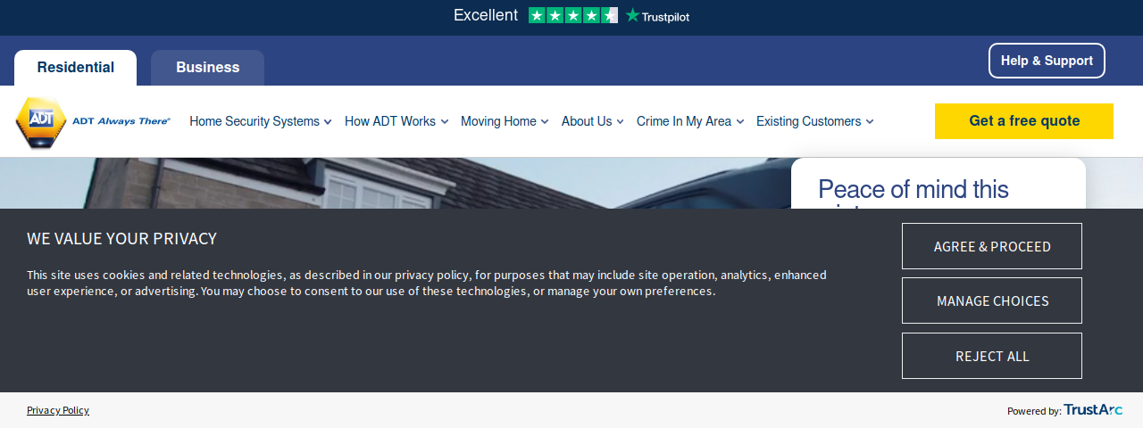Open About Us menu
The image size is (1143, 428).
click(587, 121)
